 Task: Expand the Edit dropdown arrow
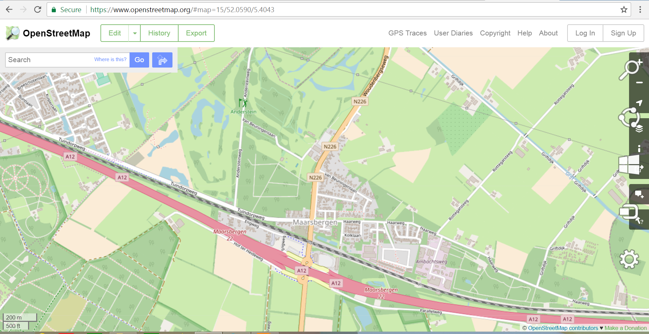click(x=135, y=33)
